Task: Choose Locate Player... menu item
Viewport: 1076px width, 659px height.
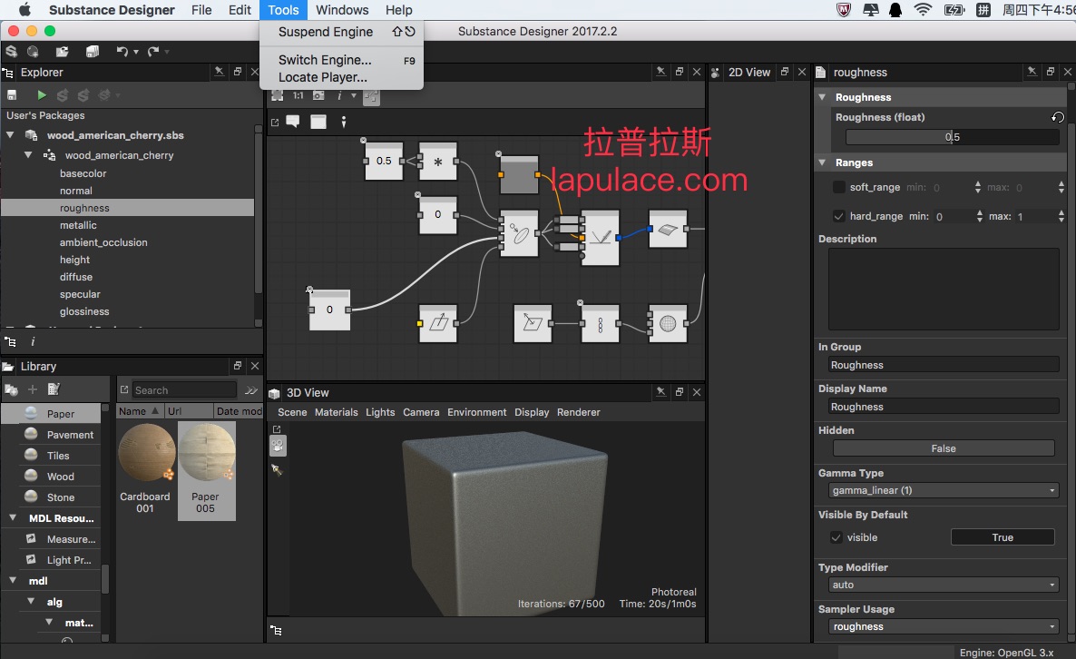Action: 341,77
